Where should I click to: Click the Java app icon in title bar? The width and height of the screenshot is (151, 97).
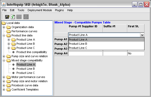(x=4, y=4)
